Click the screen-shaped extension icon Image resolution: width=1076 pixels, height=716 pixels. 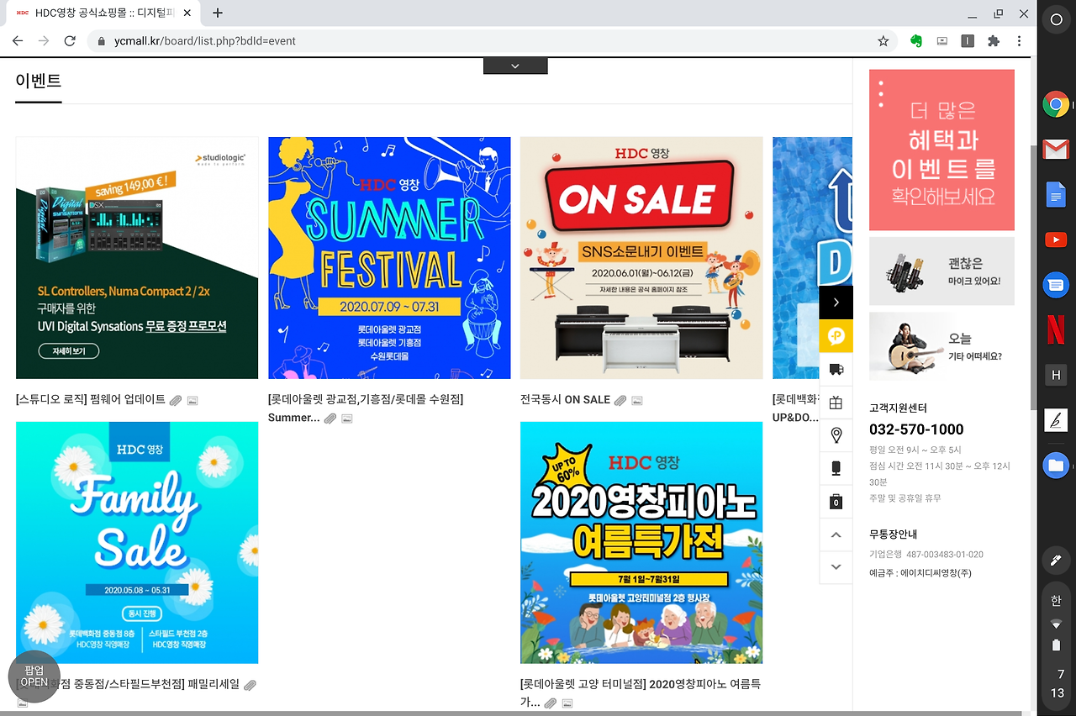tap(942, 40)
